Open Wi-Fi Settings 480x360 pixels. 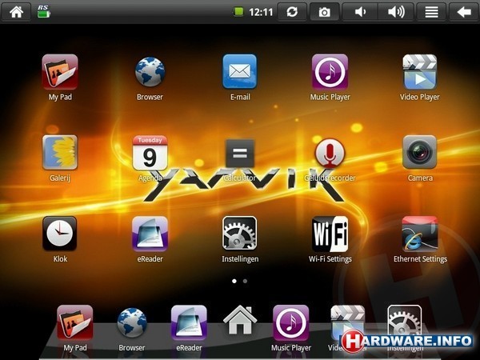[330, 234]
